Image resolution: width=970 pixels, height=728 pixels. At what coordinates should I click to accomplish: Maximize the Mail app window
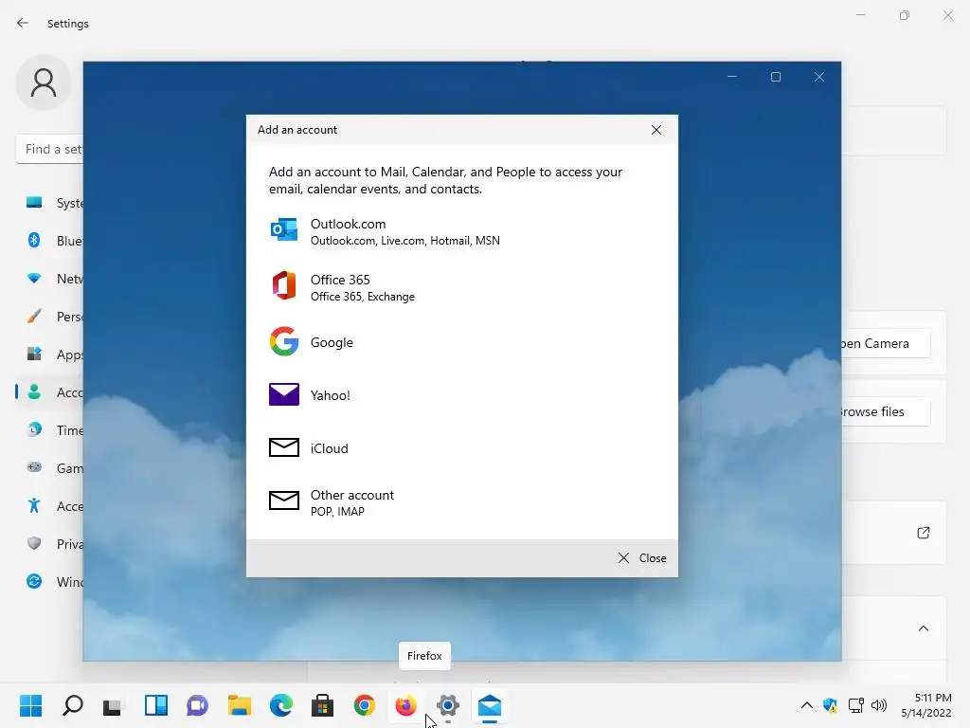776,77
